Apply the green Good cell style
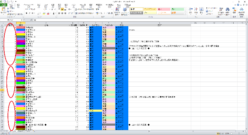Viewport: 248px width, 135px height. [x=178, y=9]
